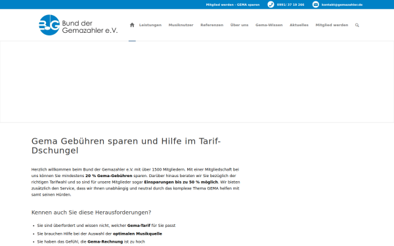Open the Aktuelles menu item
The height and width of the screenshot is (246, 394).
(299, 25)
